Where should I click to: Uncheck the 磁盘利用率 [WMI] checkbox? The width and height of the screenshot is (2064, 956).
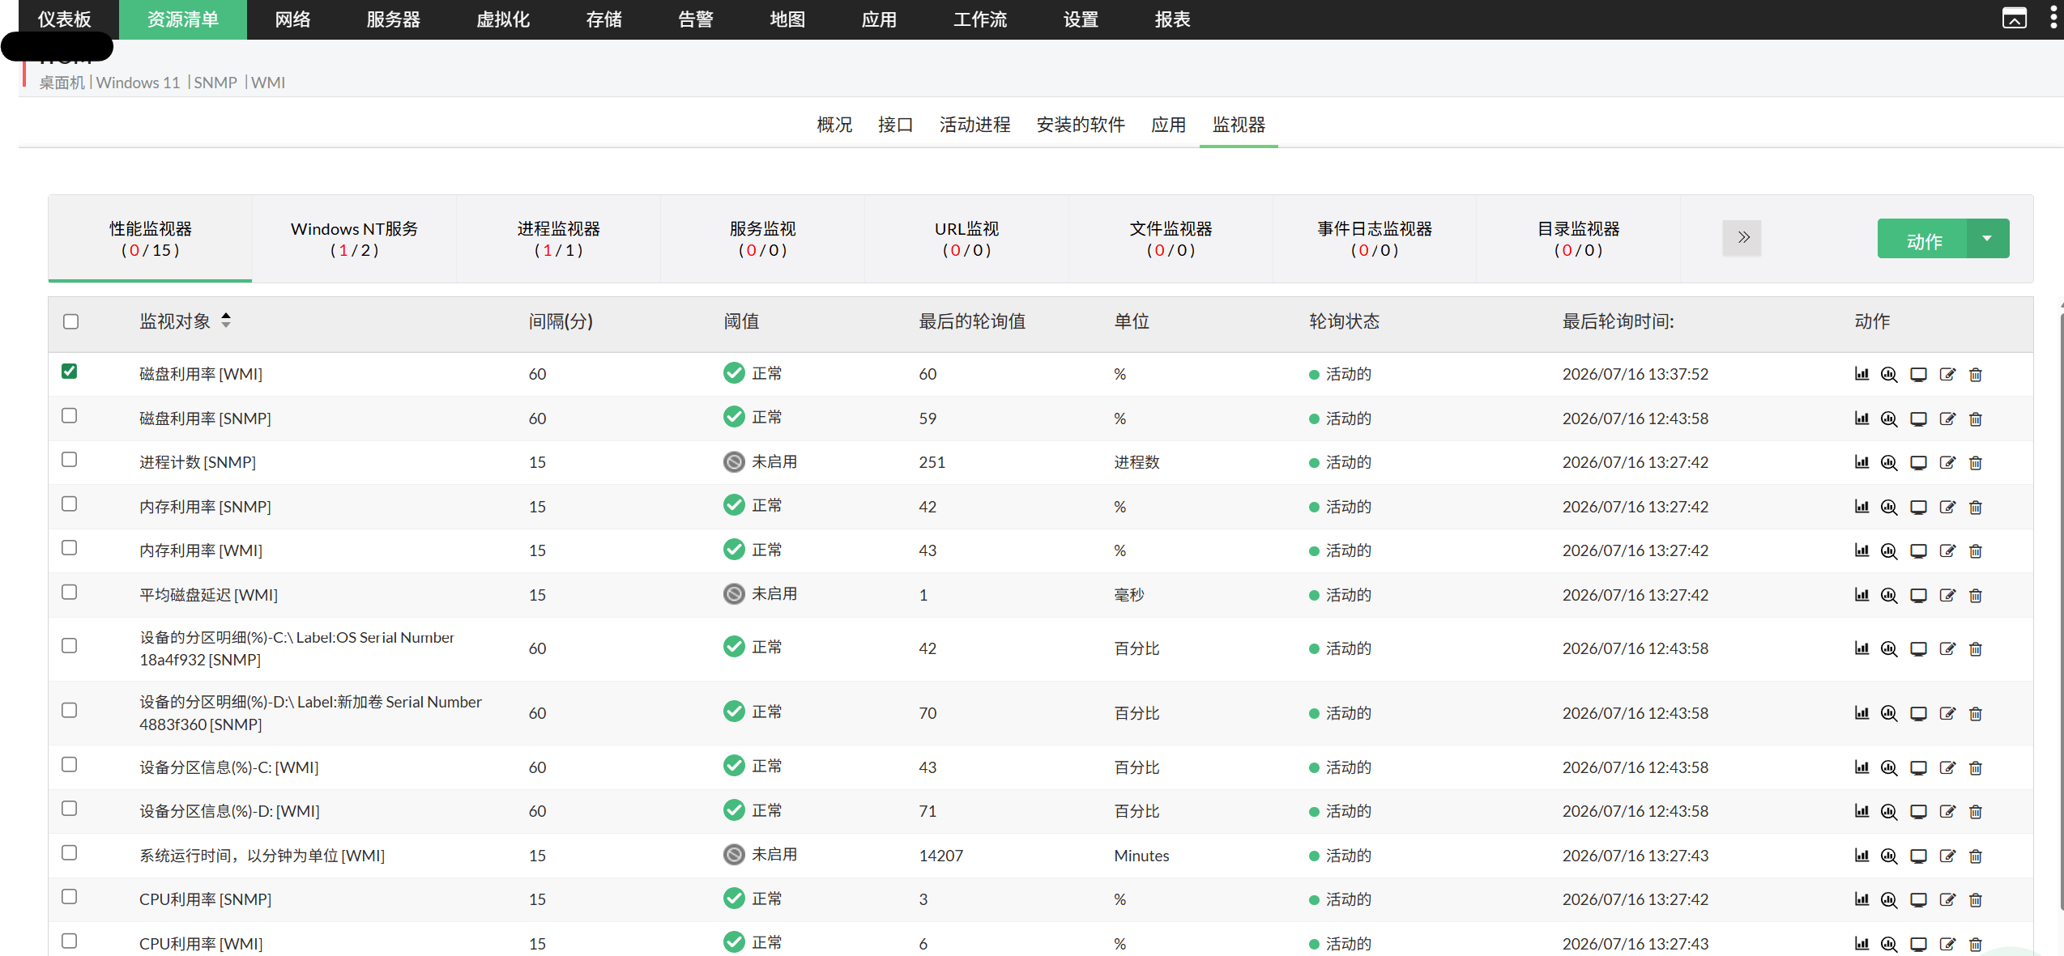(70, 371)
